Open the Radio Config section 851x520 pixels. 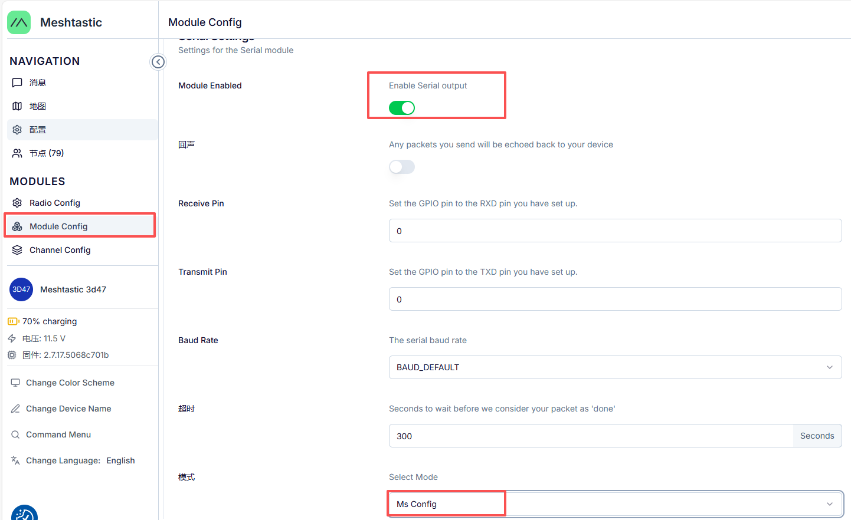point(55,203)
